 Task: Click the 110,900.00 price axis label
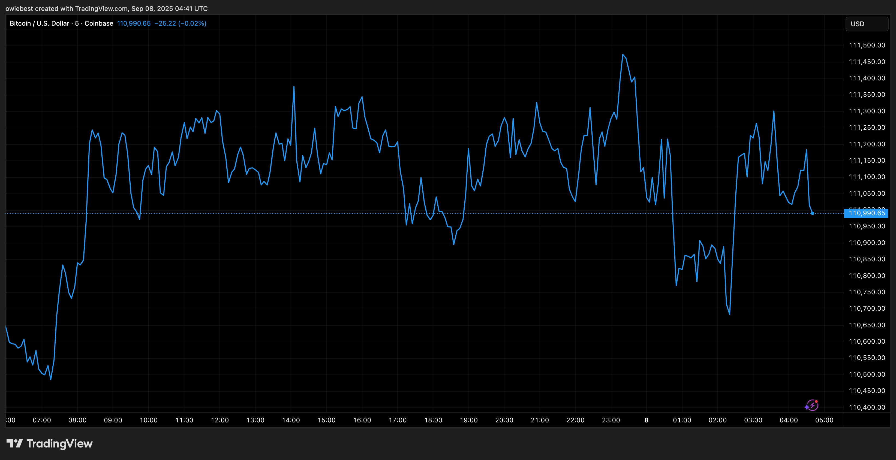pos(867,243)
